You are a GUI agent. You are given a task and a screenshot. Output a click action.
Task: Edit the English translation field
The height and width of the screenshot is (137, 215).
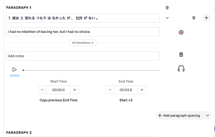coord(83,32)
